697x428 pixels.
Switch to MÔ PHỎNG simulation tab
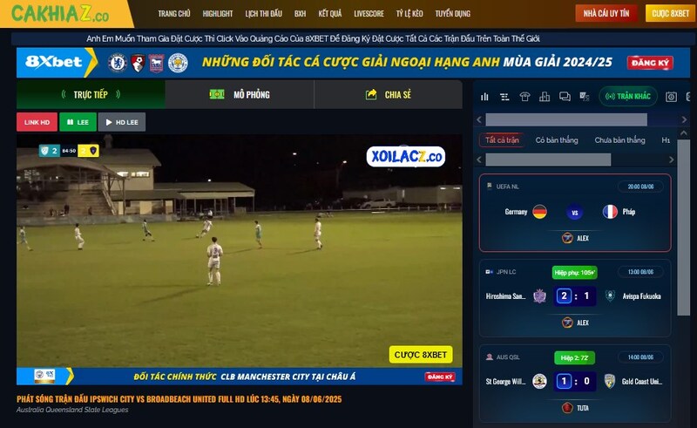240,94
